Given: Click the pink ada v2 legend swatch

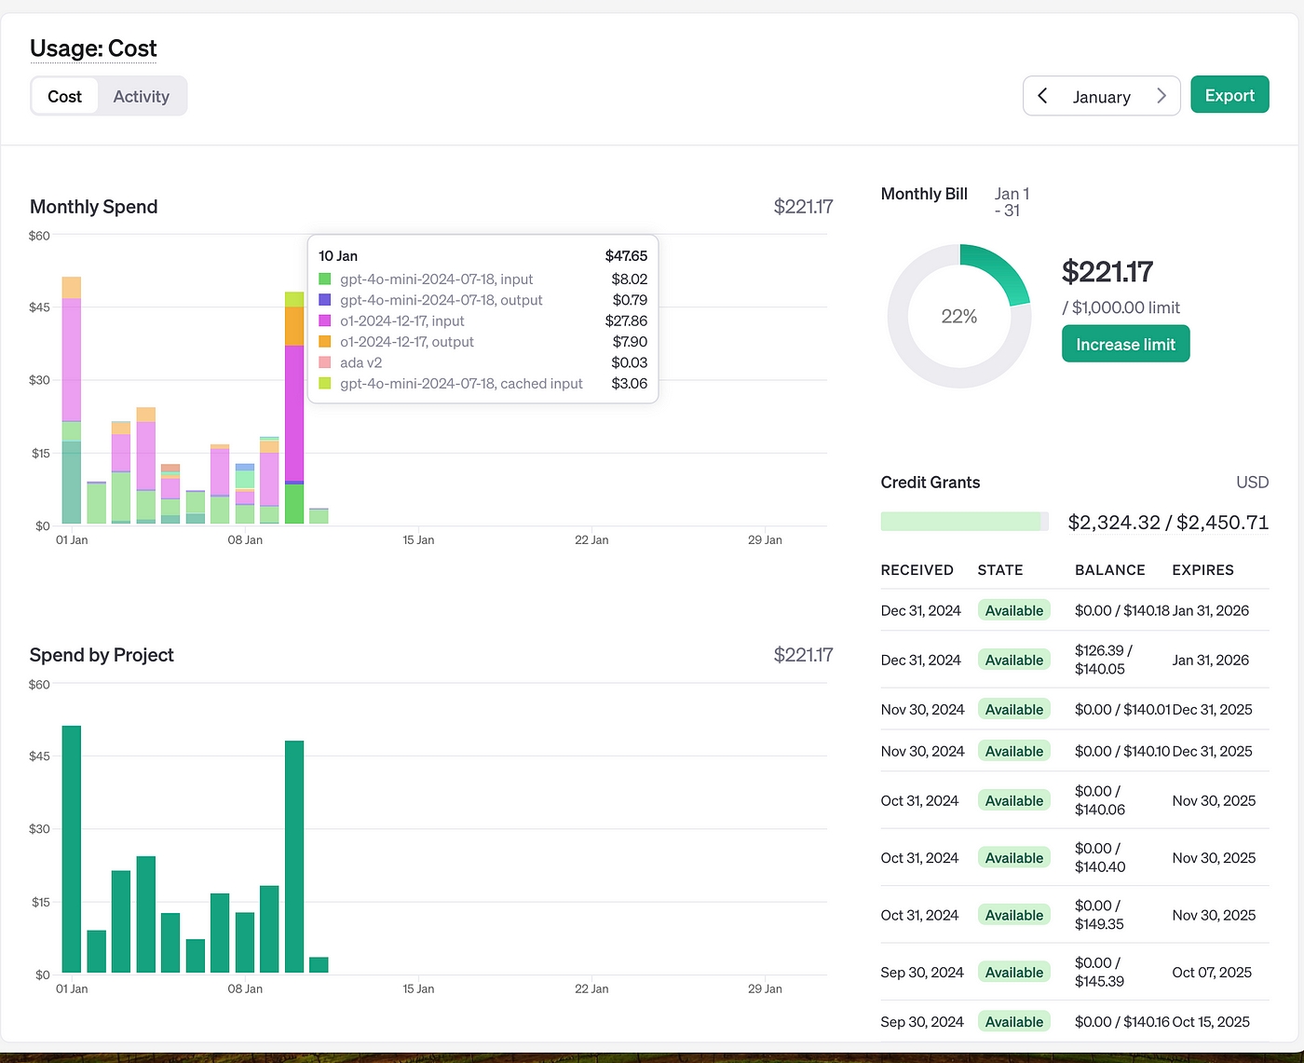Looking at the screenshot, I should pos(325,362).
